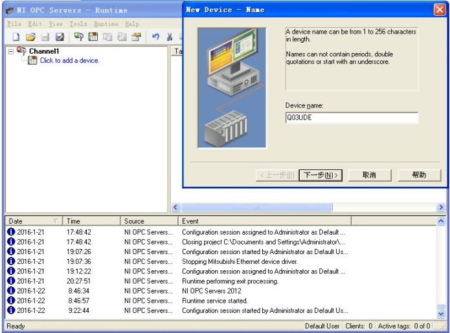The height and width of the screenshot is (333, 450).
Task: Close the New Device - Name dialog
Action: (440, 10)
